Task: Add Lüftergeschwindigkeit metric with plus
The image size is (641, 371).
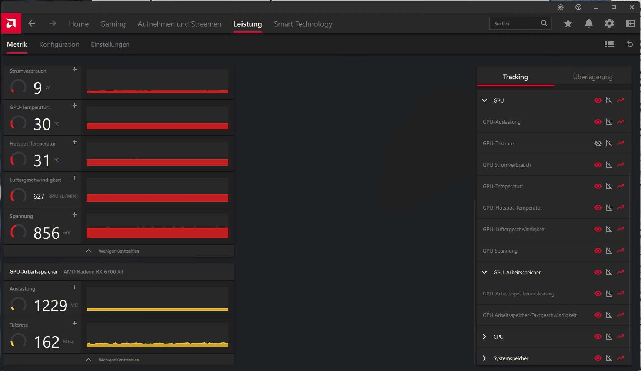Action: (75, 178)
